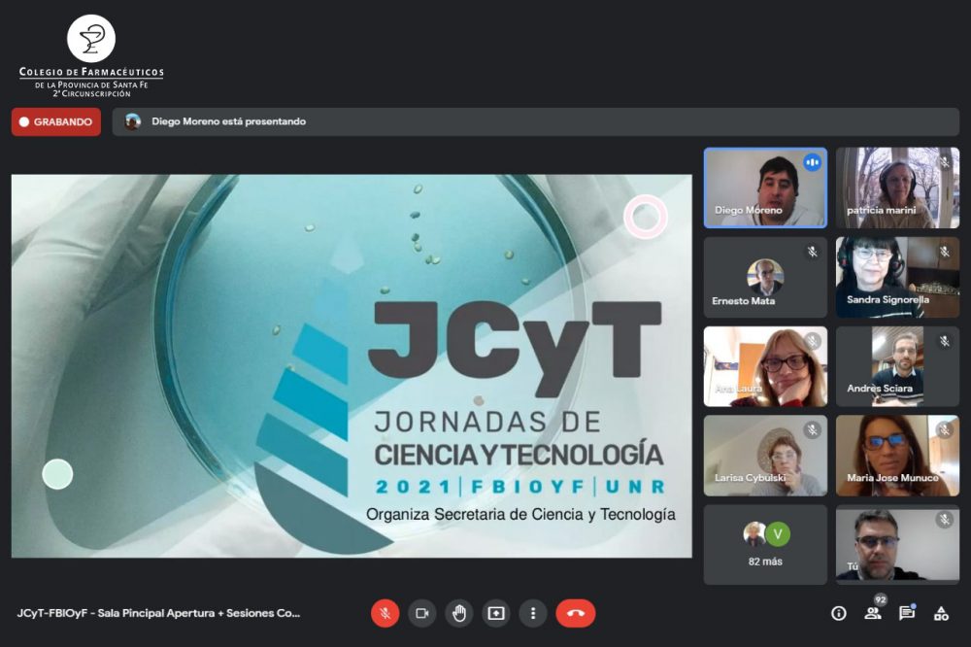Viewport: 971px width, 647px height.
Task: Click the 92 participant count badge
Action: pyautogui.click(x=881, y=600)
